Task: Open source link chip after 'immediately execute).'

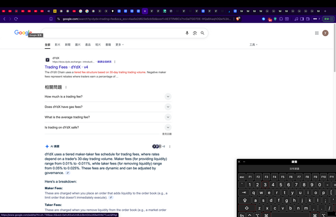Action: tap(111, 198)
